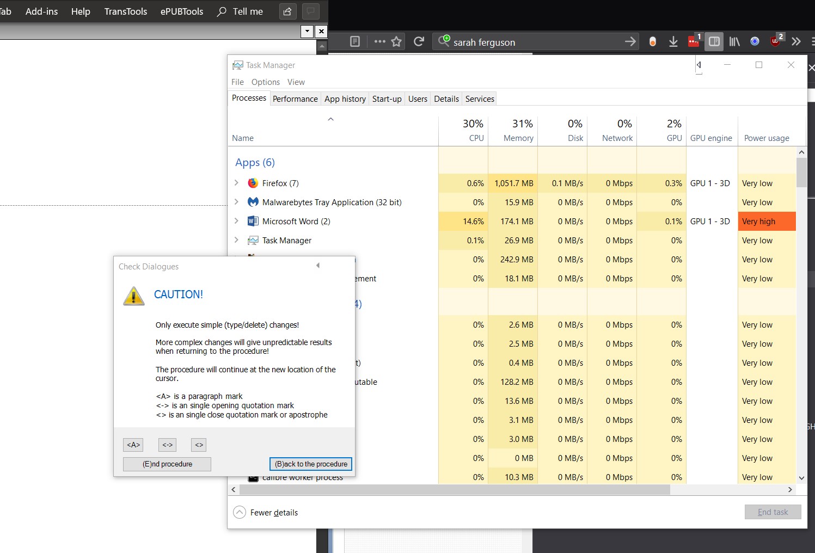Screen dimensions: 815x553
Task: Open the View menu in Task Manager
Action: point(296,82)
